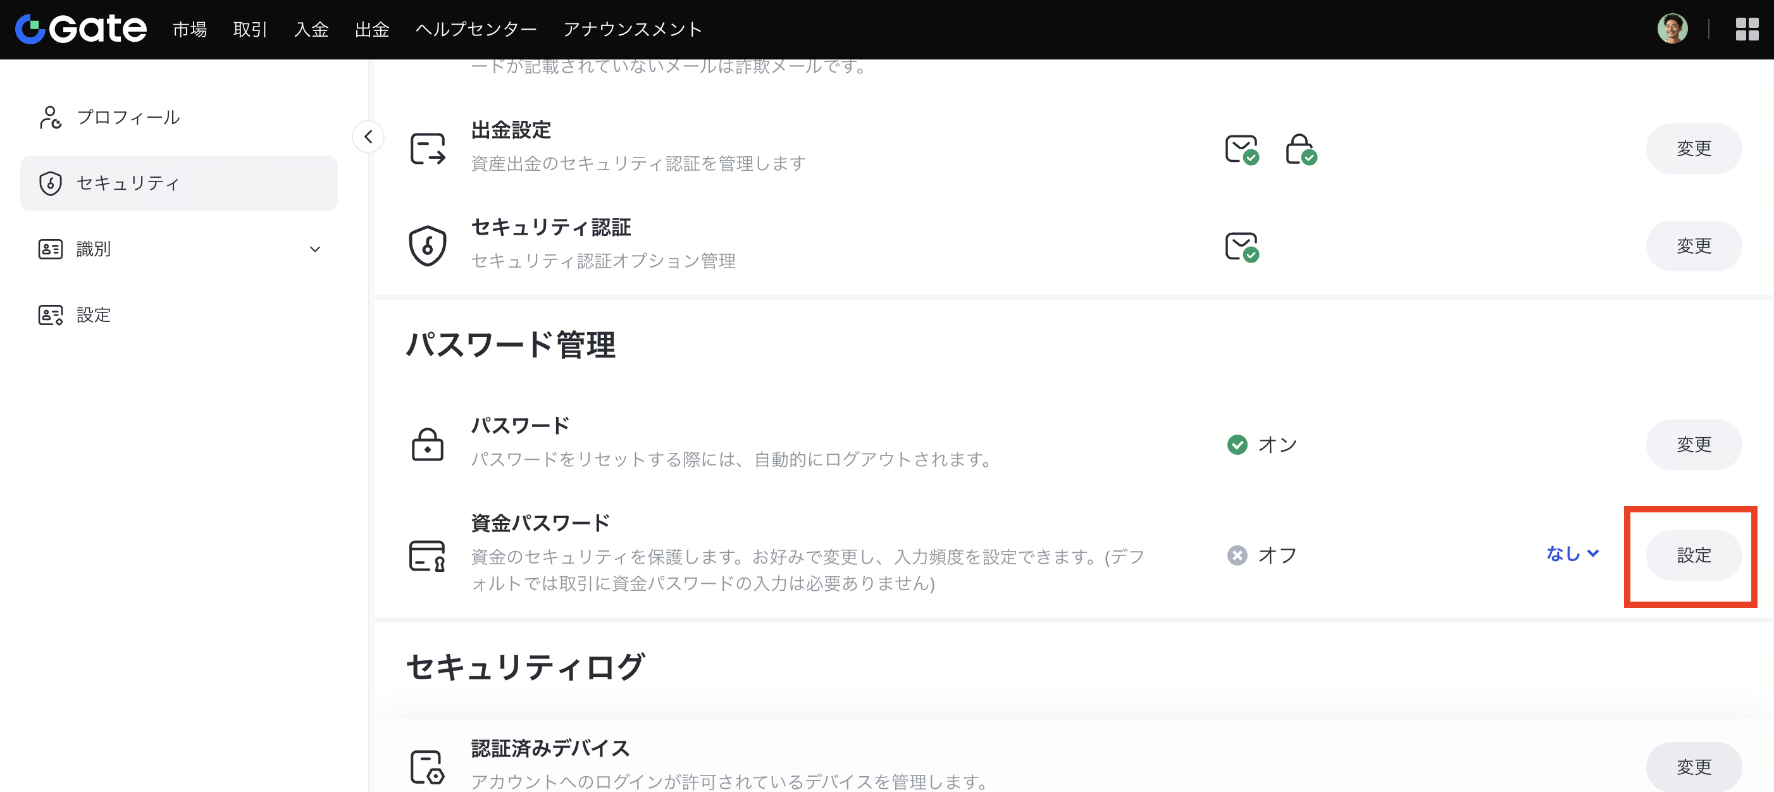Click the gray オフ status icon
Viewport: 1774px width, 792px height.
1237,555
